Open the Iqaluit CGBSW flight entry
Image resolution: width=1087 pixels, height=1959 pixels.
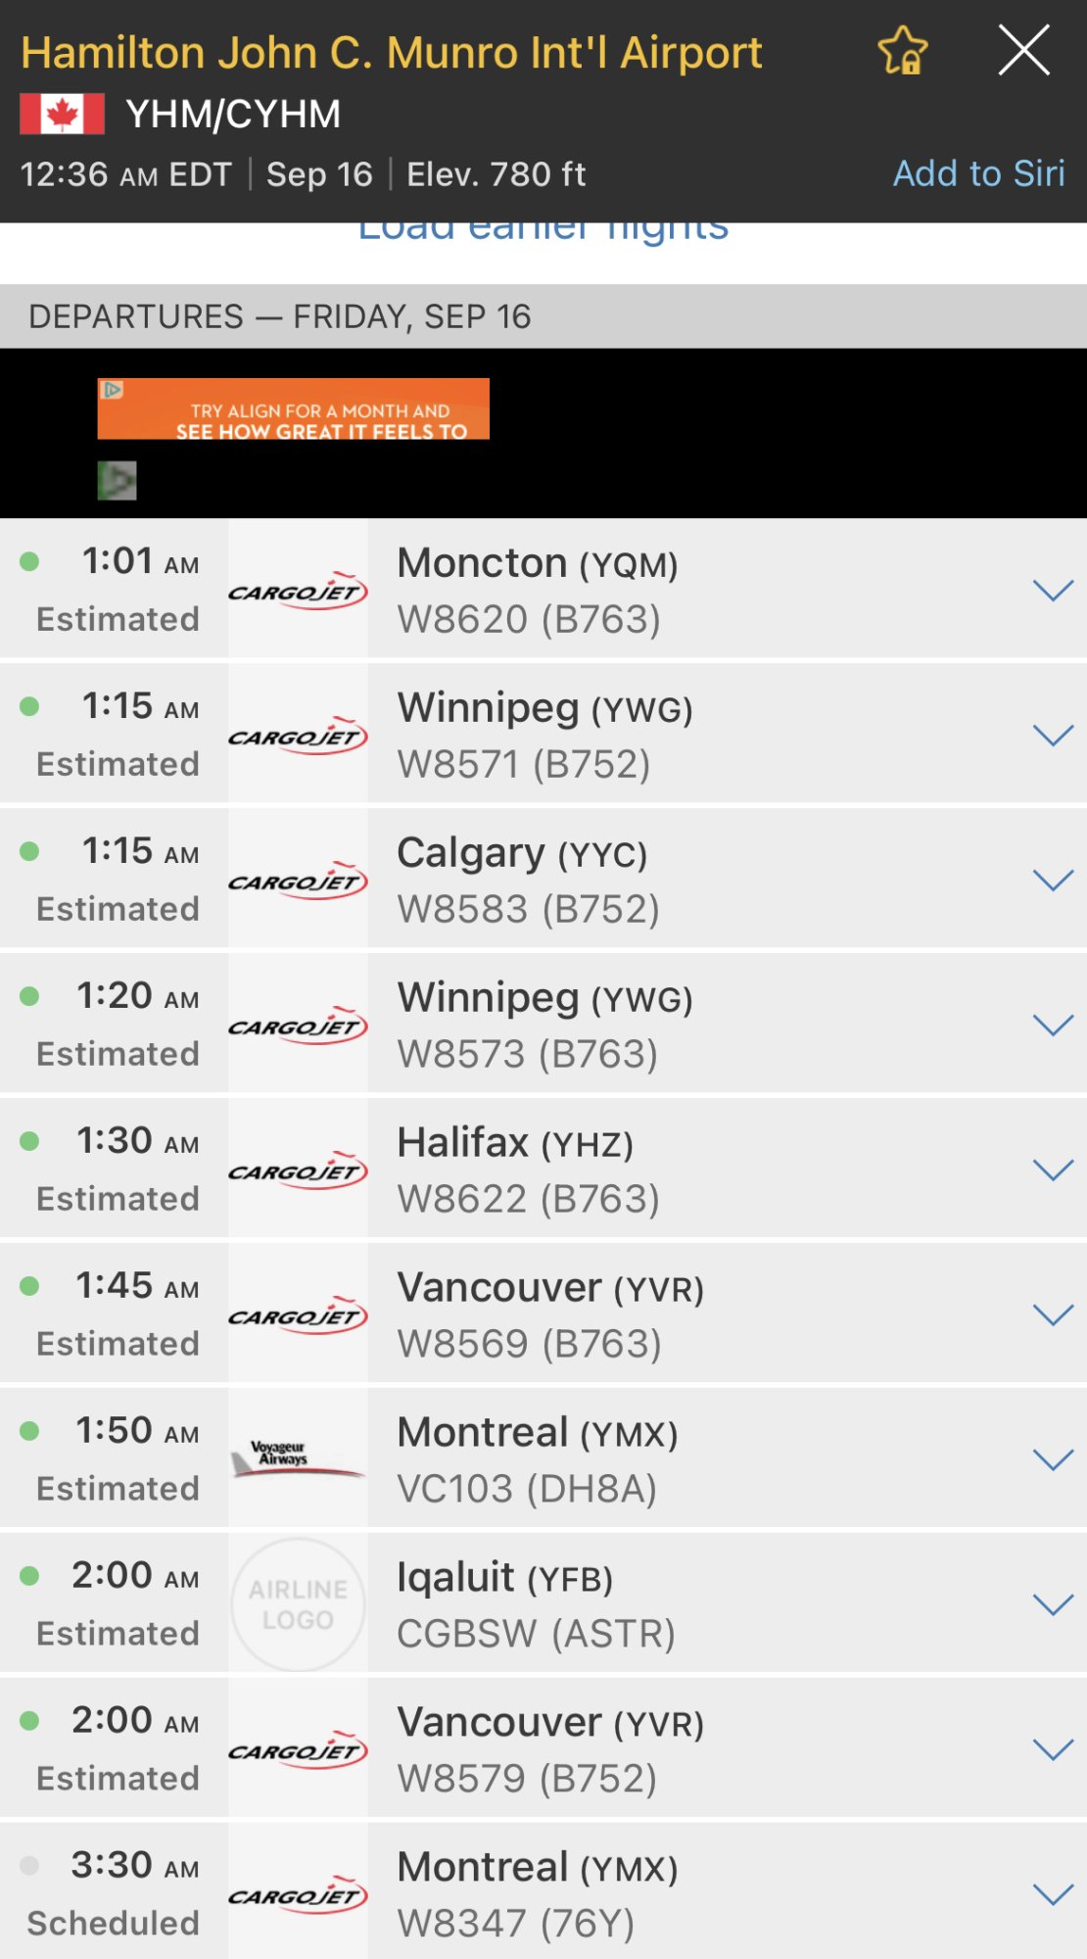point(543,1604)
